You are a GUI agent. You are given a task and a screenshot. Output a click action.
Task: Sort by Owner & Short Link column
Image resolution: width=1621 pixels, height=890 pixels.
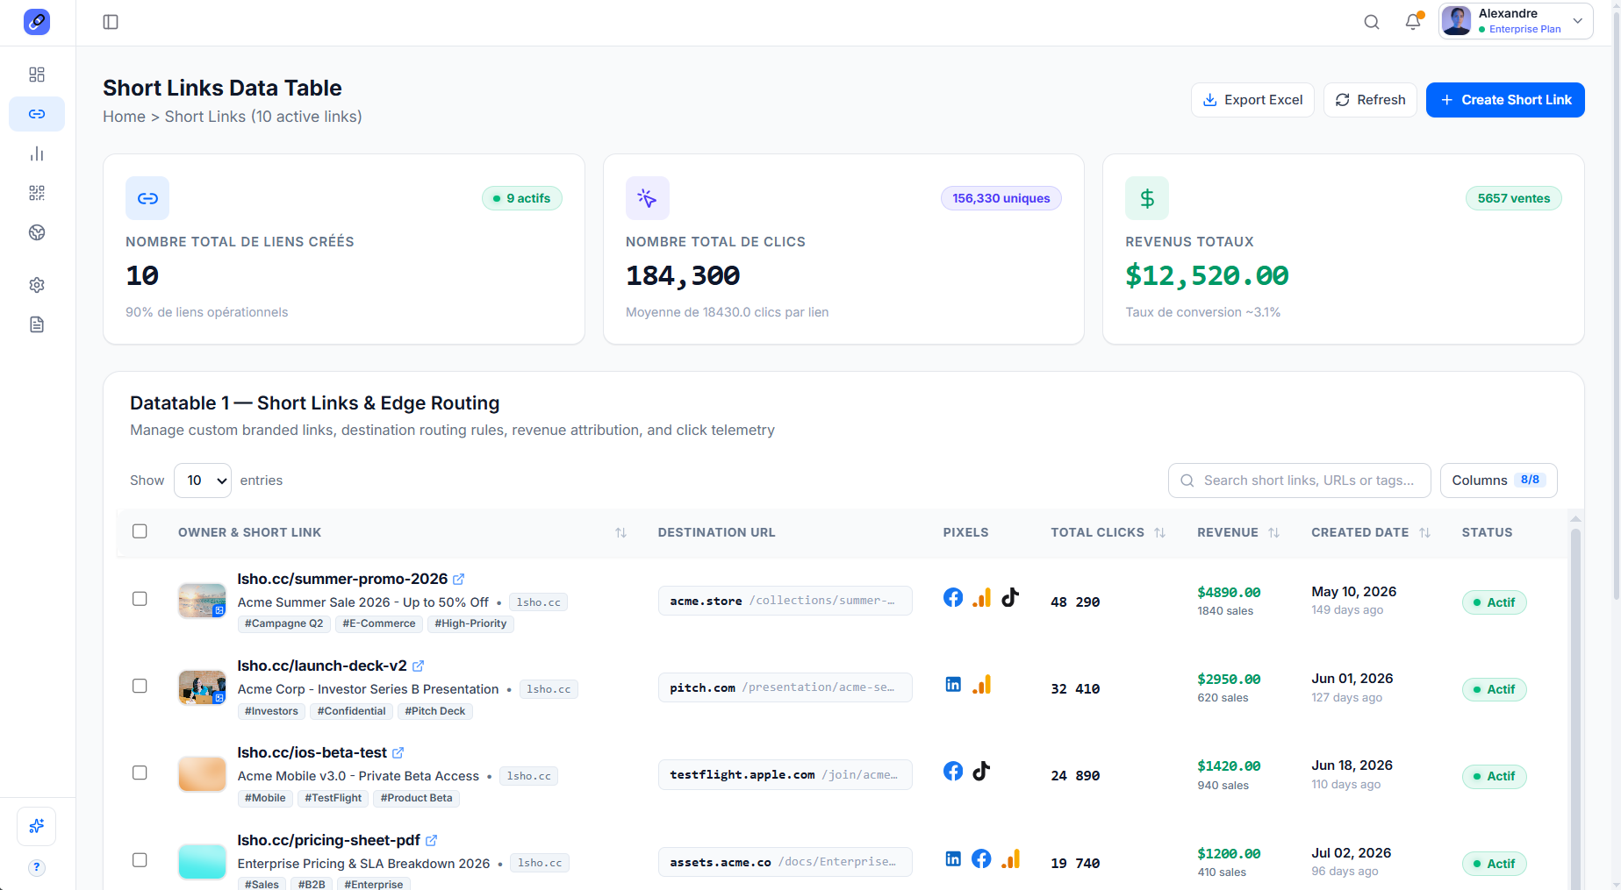click(620, 532)
